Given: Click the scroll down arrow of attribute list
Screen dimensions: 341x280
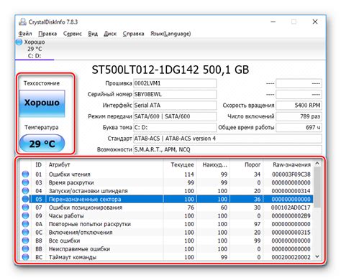Looking at the screenshot, I should (317, 256).
